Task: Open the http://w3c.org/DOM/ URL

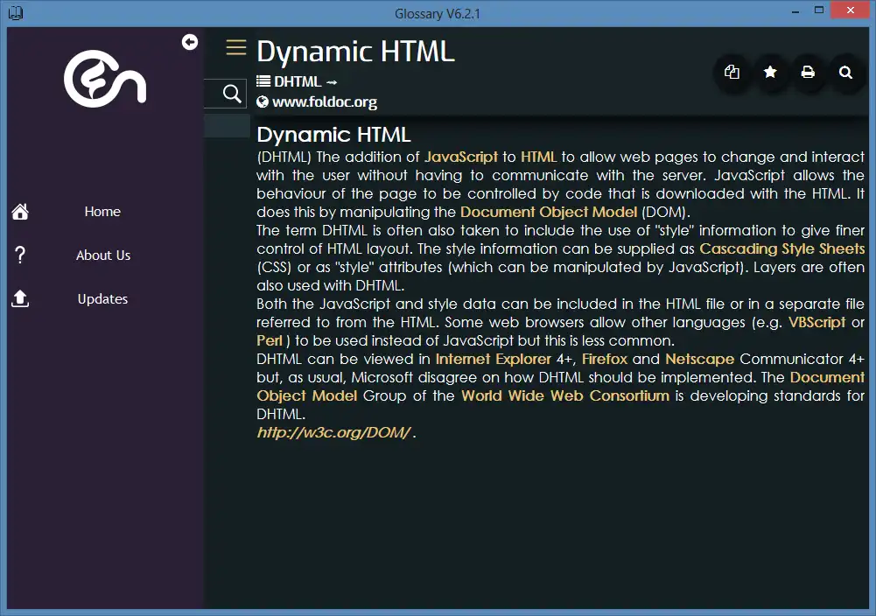Action: (x=334, y=433)
